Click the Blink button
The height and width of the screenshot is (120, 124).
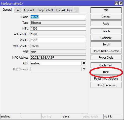pos(106,72)
